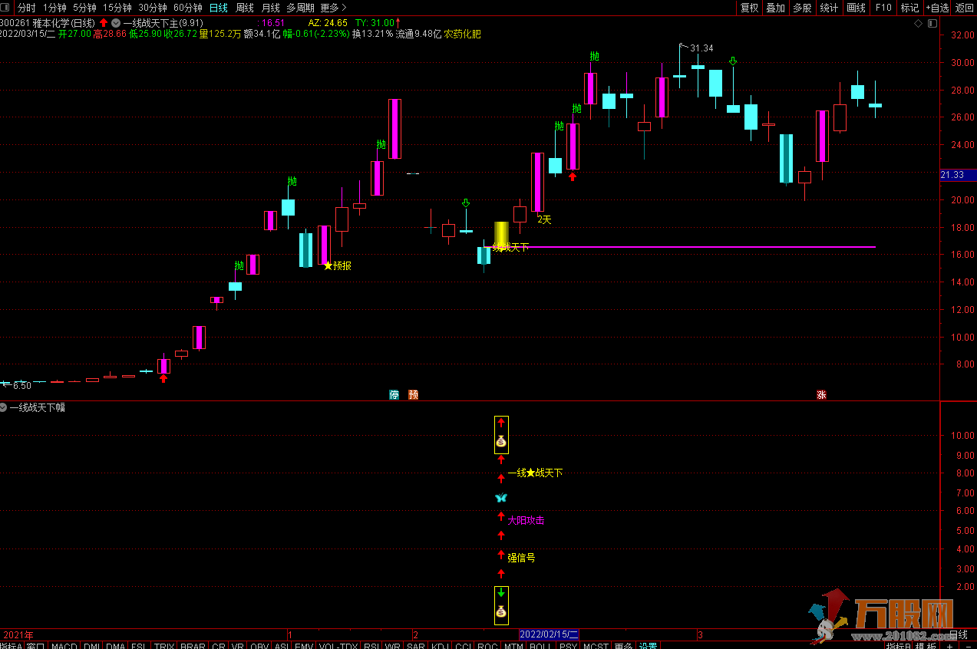This screenshot has height=649, width=977.
Task: Select the 15分钟 timeframe tab
Action: pos(117,8)
